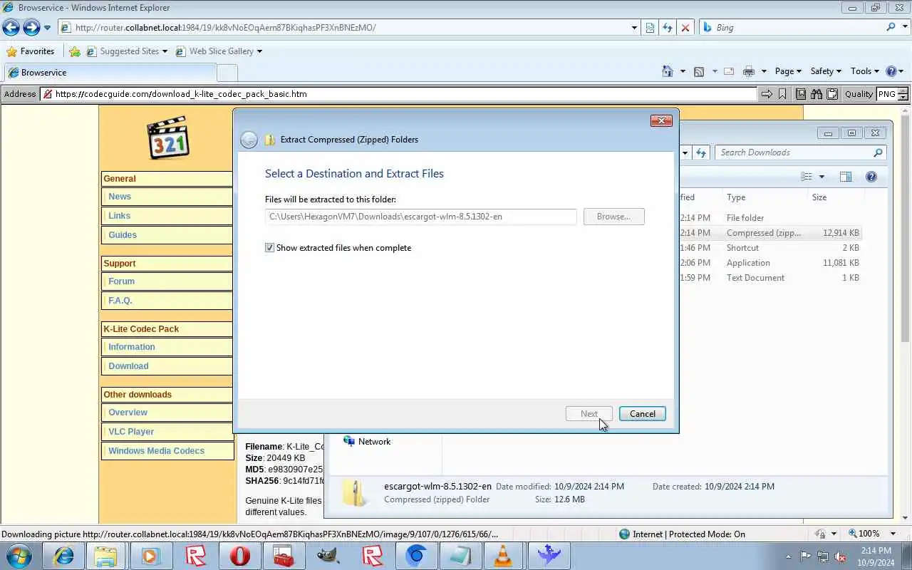Open the Guides sidebar link

click(123, 235)
